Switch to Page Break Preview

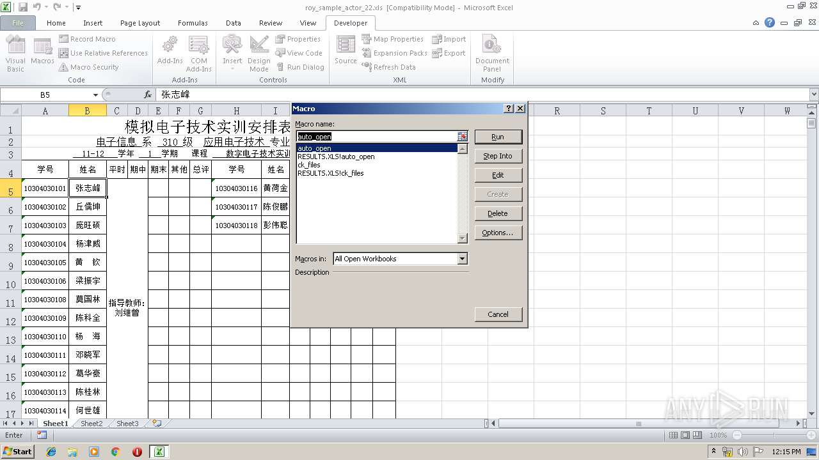point(696,435)
